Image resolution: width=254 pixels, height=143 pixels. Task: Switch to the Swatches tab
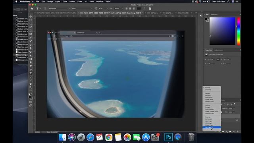click(x=214, y=15)
